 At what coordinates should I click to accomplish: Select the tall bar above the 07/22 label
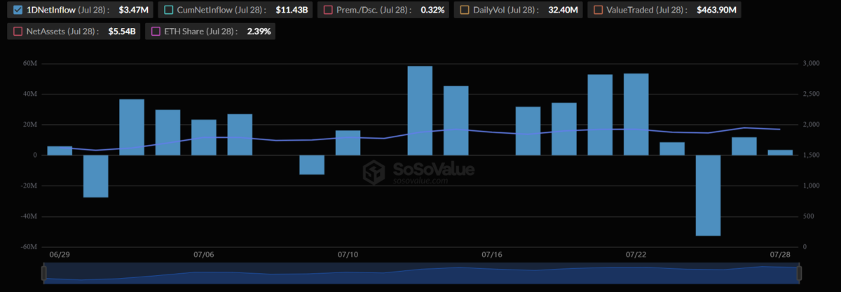coord(636,114)
